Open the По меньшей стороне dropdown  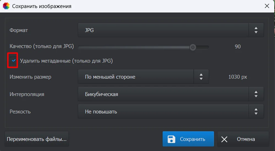(143, 77)
